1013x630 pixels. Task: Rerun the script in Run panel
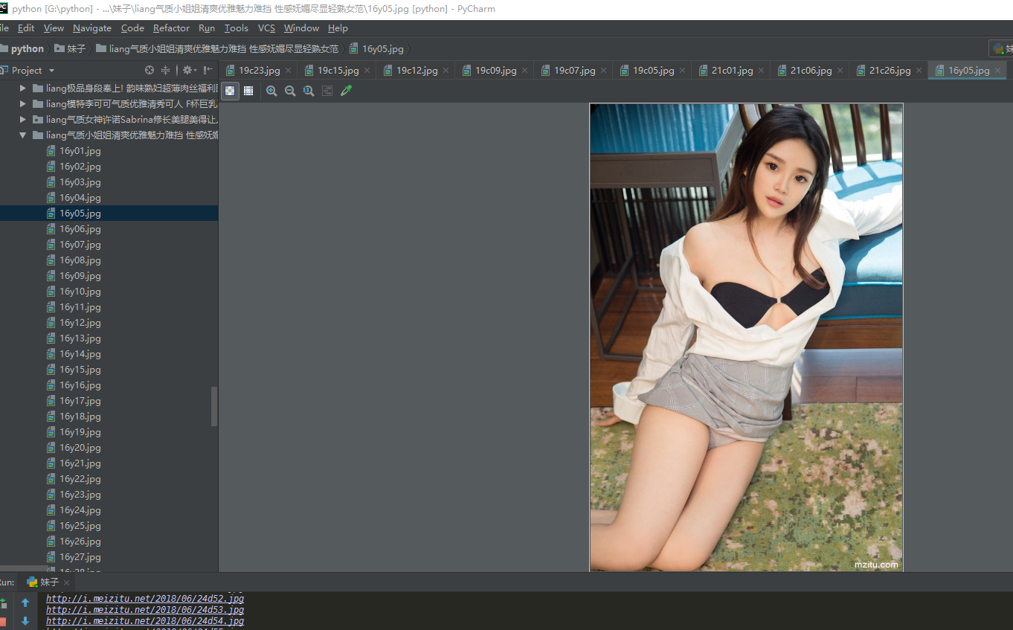pyautogui.click(x=2, y=603)
